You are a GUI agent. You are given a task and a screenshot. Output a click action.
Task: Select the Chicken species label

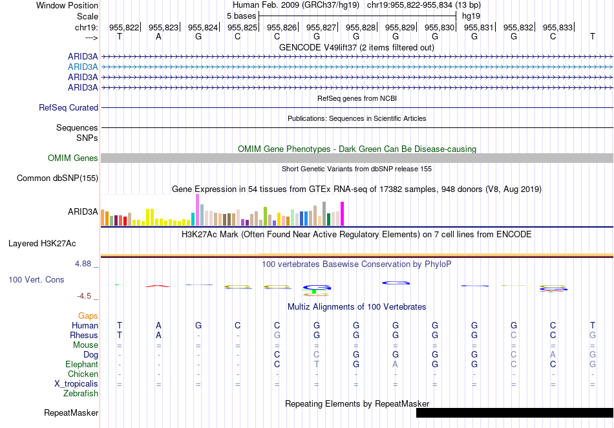(x=83, y=374)
